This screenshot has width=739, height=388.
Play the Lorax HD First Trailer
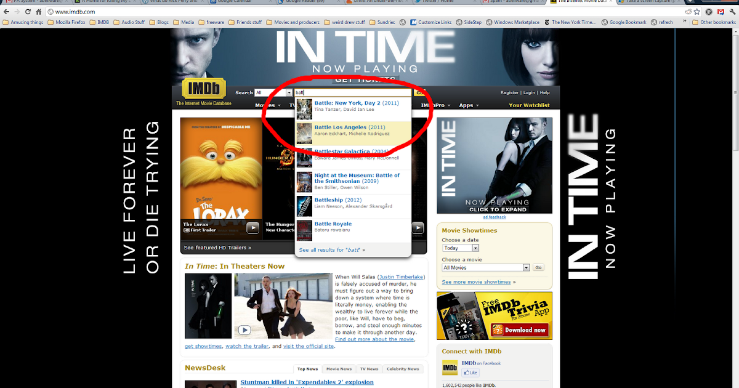[252, 227]
